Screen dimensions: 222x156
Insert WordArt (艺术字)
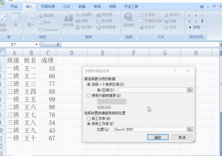(148, 27)
